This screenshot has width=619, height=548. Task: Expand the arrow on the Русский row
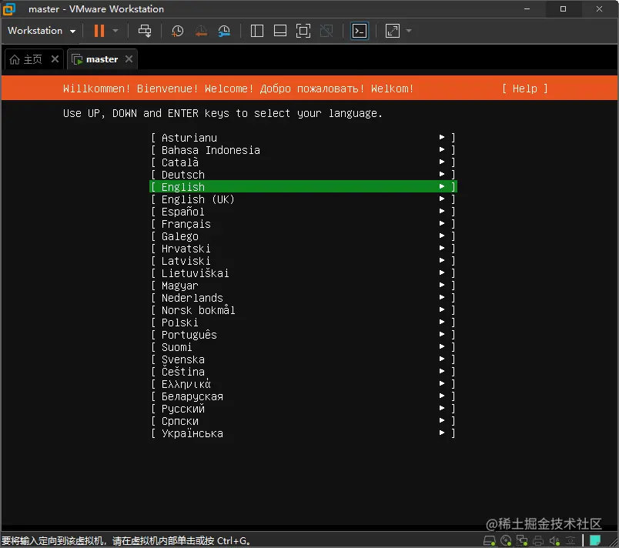tap(442, 408)
